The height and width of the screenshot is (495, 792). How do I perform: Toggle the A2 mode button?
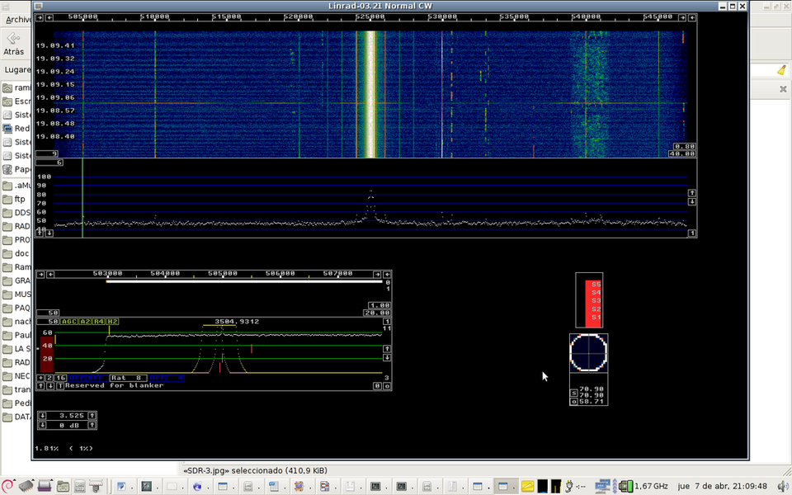(85, 321)
